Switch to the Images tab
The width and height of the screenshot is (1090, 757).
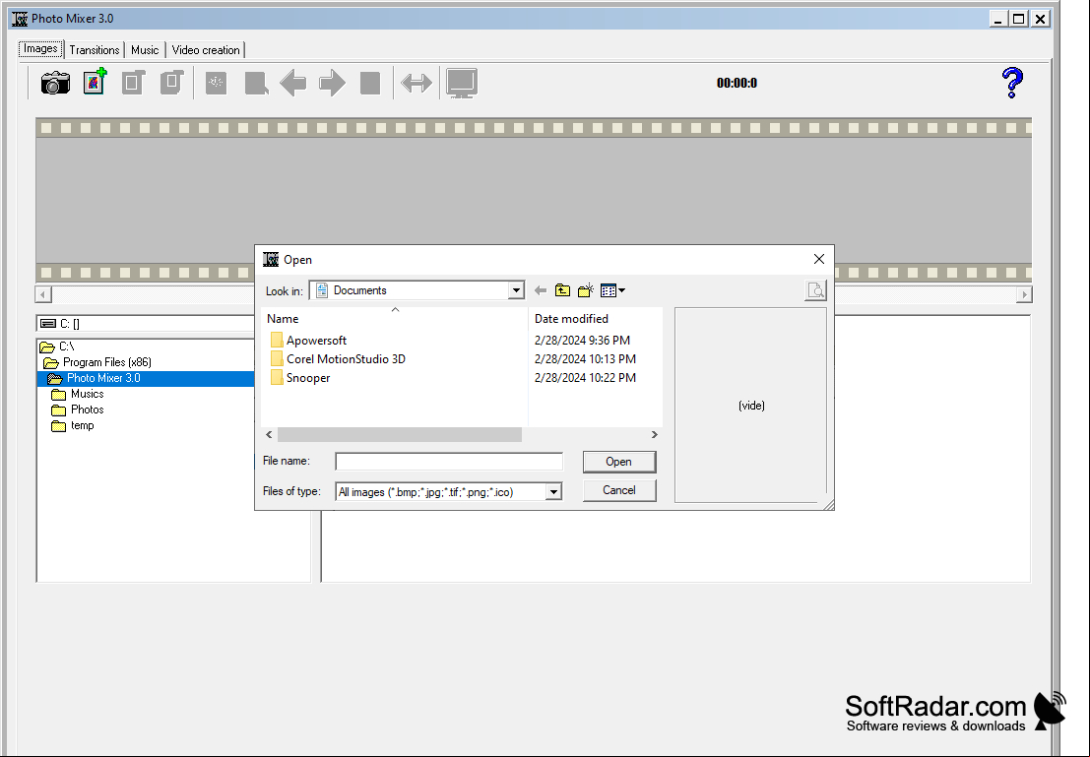coord(40,48)
